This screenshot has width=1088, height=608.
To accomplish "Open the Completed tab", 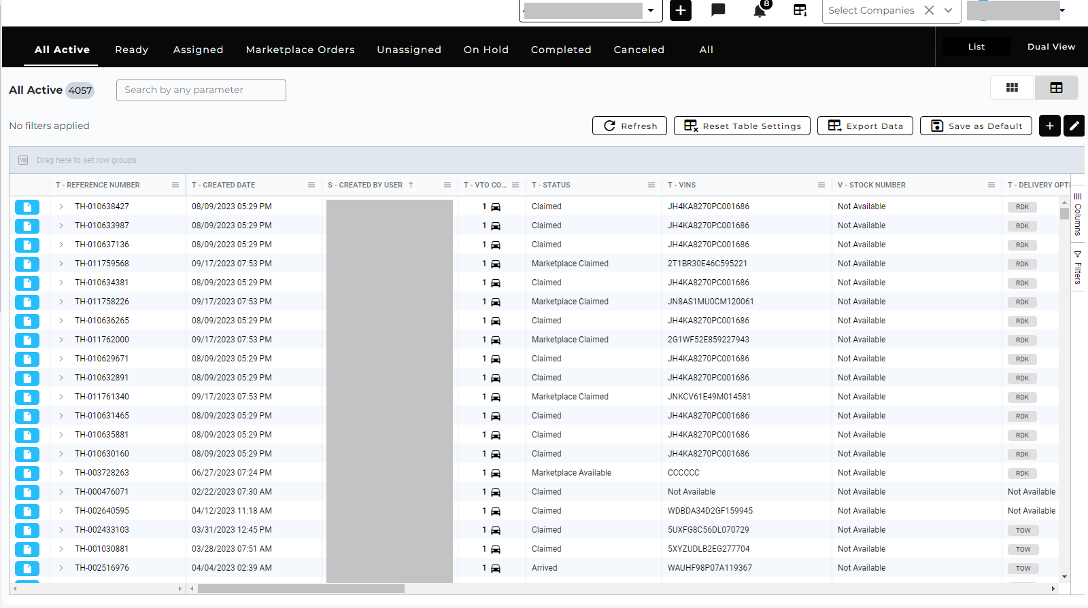I will point(561,50).
